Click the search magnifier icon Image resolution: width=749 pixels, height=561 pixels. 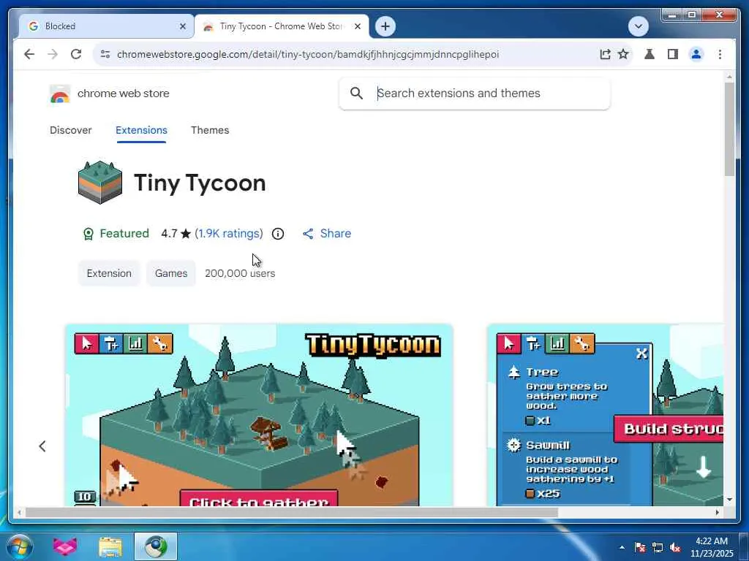pos(356,93)
